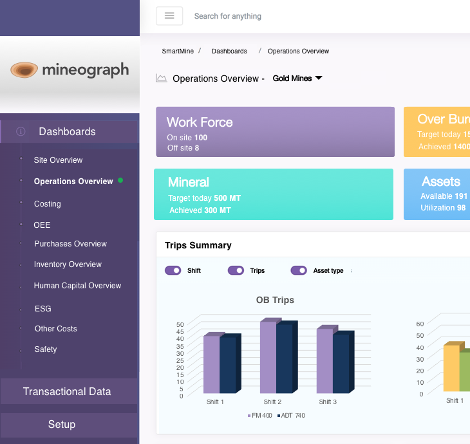Image resolution: width=470 pixels, height=444 pixels.
Task: Open Site Overview in the sidebar
Action: tap(58, 160)
